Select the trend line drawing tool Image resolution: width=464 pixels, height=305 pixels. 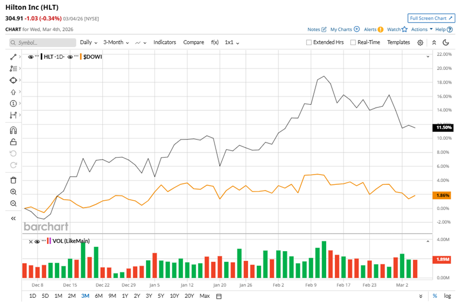(13, 57)
